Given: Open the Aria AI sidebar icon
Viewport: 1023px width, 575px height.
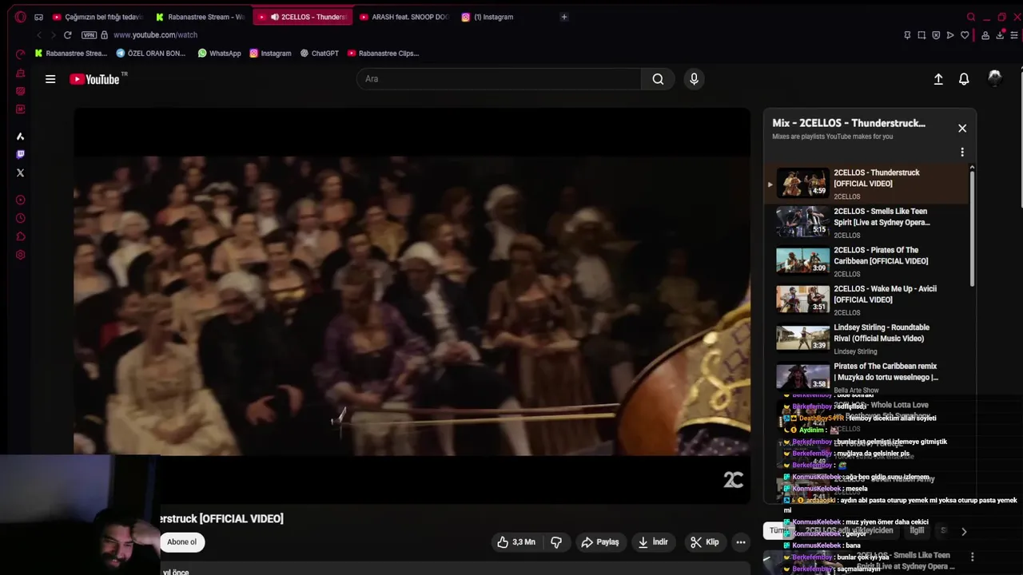Looking at the screenshot, I should [21, 137].
